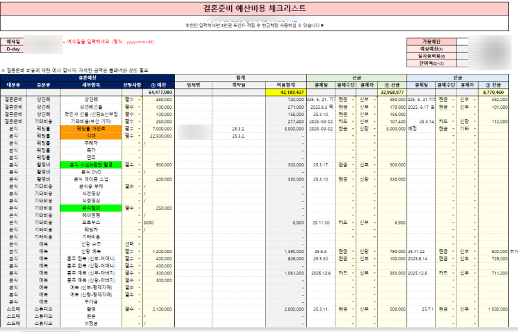Click the 계약일 column header
This screenshot has height=332, width=518.
[x=238, y=85]
